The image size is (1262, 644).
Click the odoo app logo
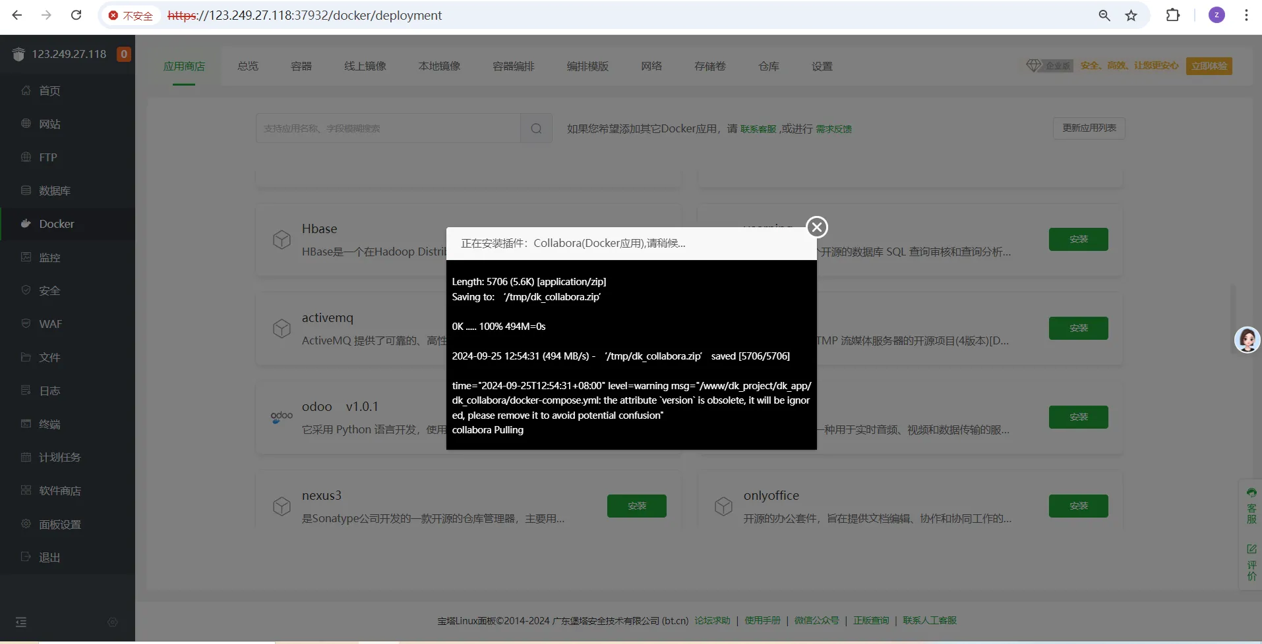[282, 417]
